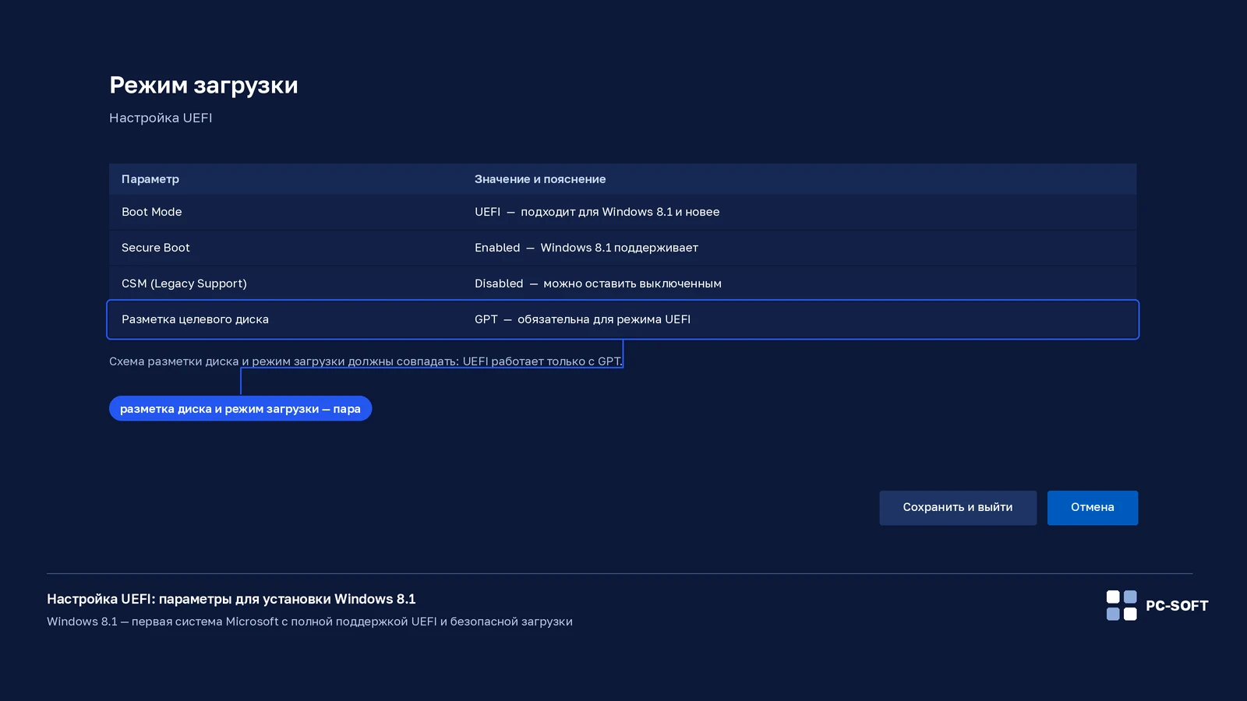Click the 'GPT — обязательна для режима UEFI' value
Screen dimensions: 1247x701
(x=582, y=319)
